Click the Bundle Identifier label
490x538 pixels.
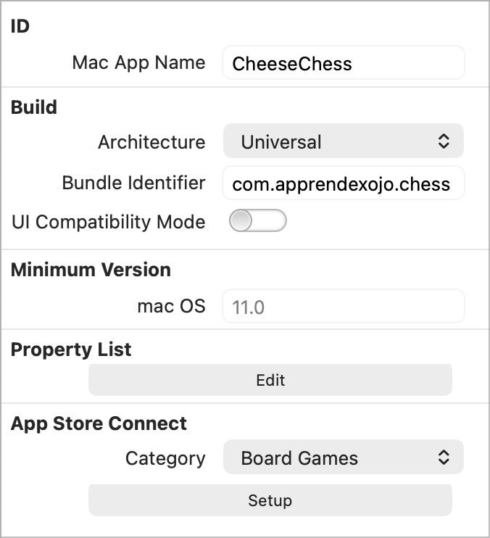coord(133,183)
